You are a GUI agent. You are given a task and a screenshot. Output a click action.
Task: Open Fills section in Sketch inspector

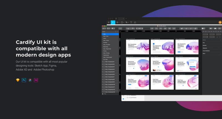[204, 43]
